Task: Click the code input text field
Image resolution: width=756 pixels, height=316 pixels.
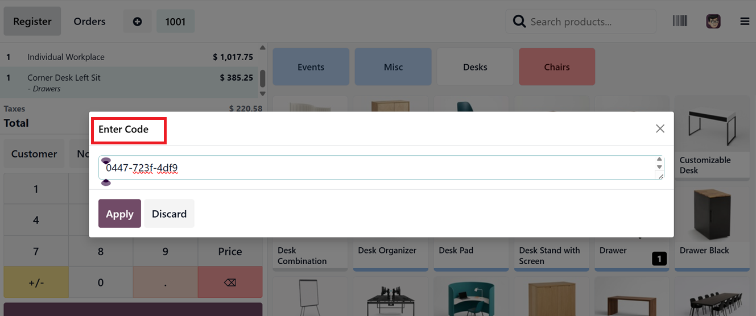Action: pyautogui.click(x=375, y=168)
